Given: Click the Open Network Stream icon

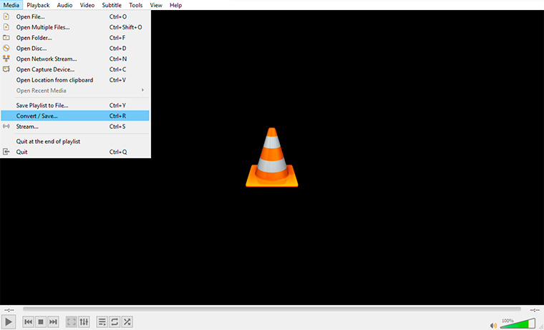Looking at the screenshot, I should point(6,59).
